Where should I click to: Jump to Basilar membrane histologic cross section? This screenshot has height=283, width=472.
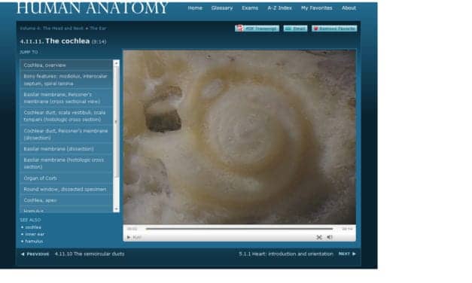(x=66, y=163)
